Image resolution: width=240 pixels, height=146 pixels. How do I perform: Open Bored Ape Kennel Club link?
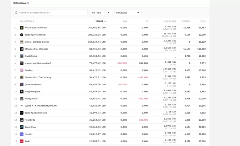pos(36,113)
